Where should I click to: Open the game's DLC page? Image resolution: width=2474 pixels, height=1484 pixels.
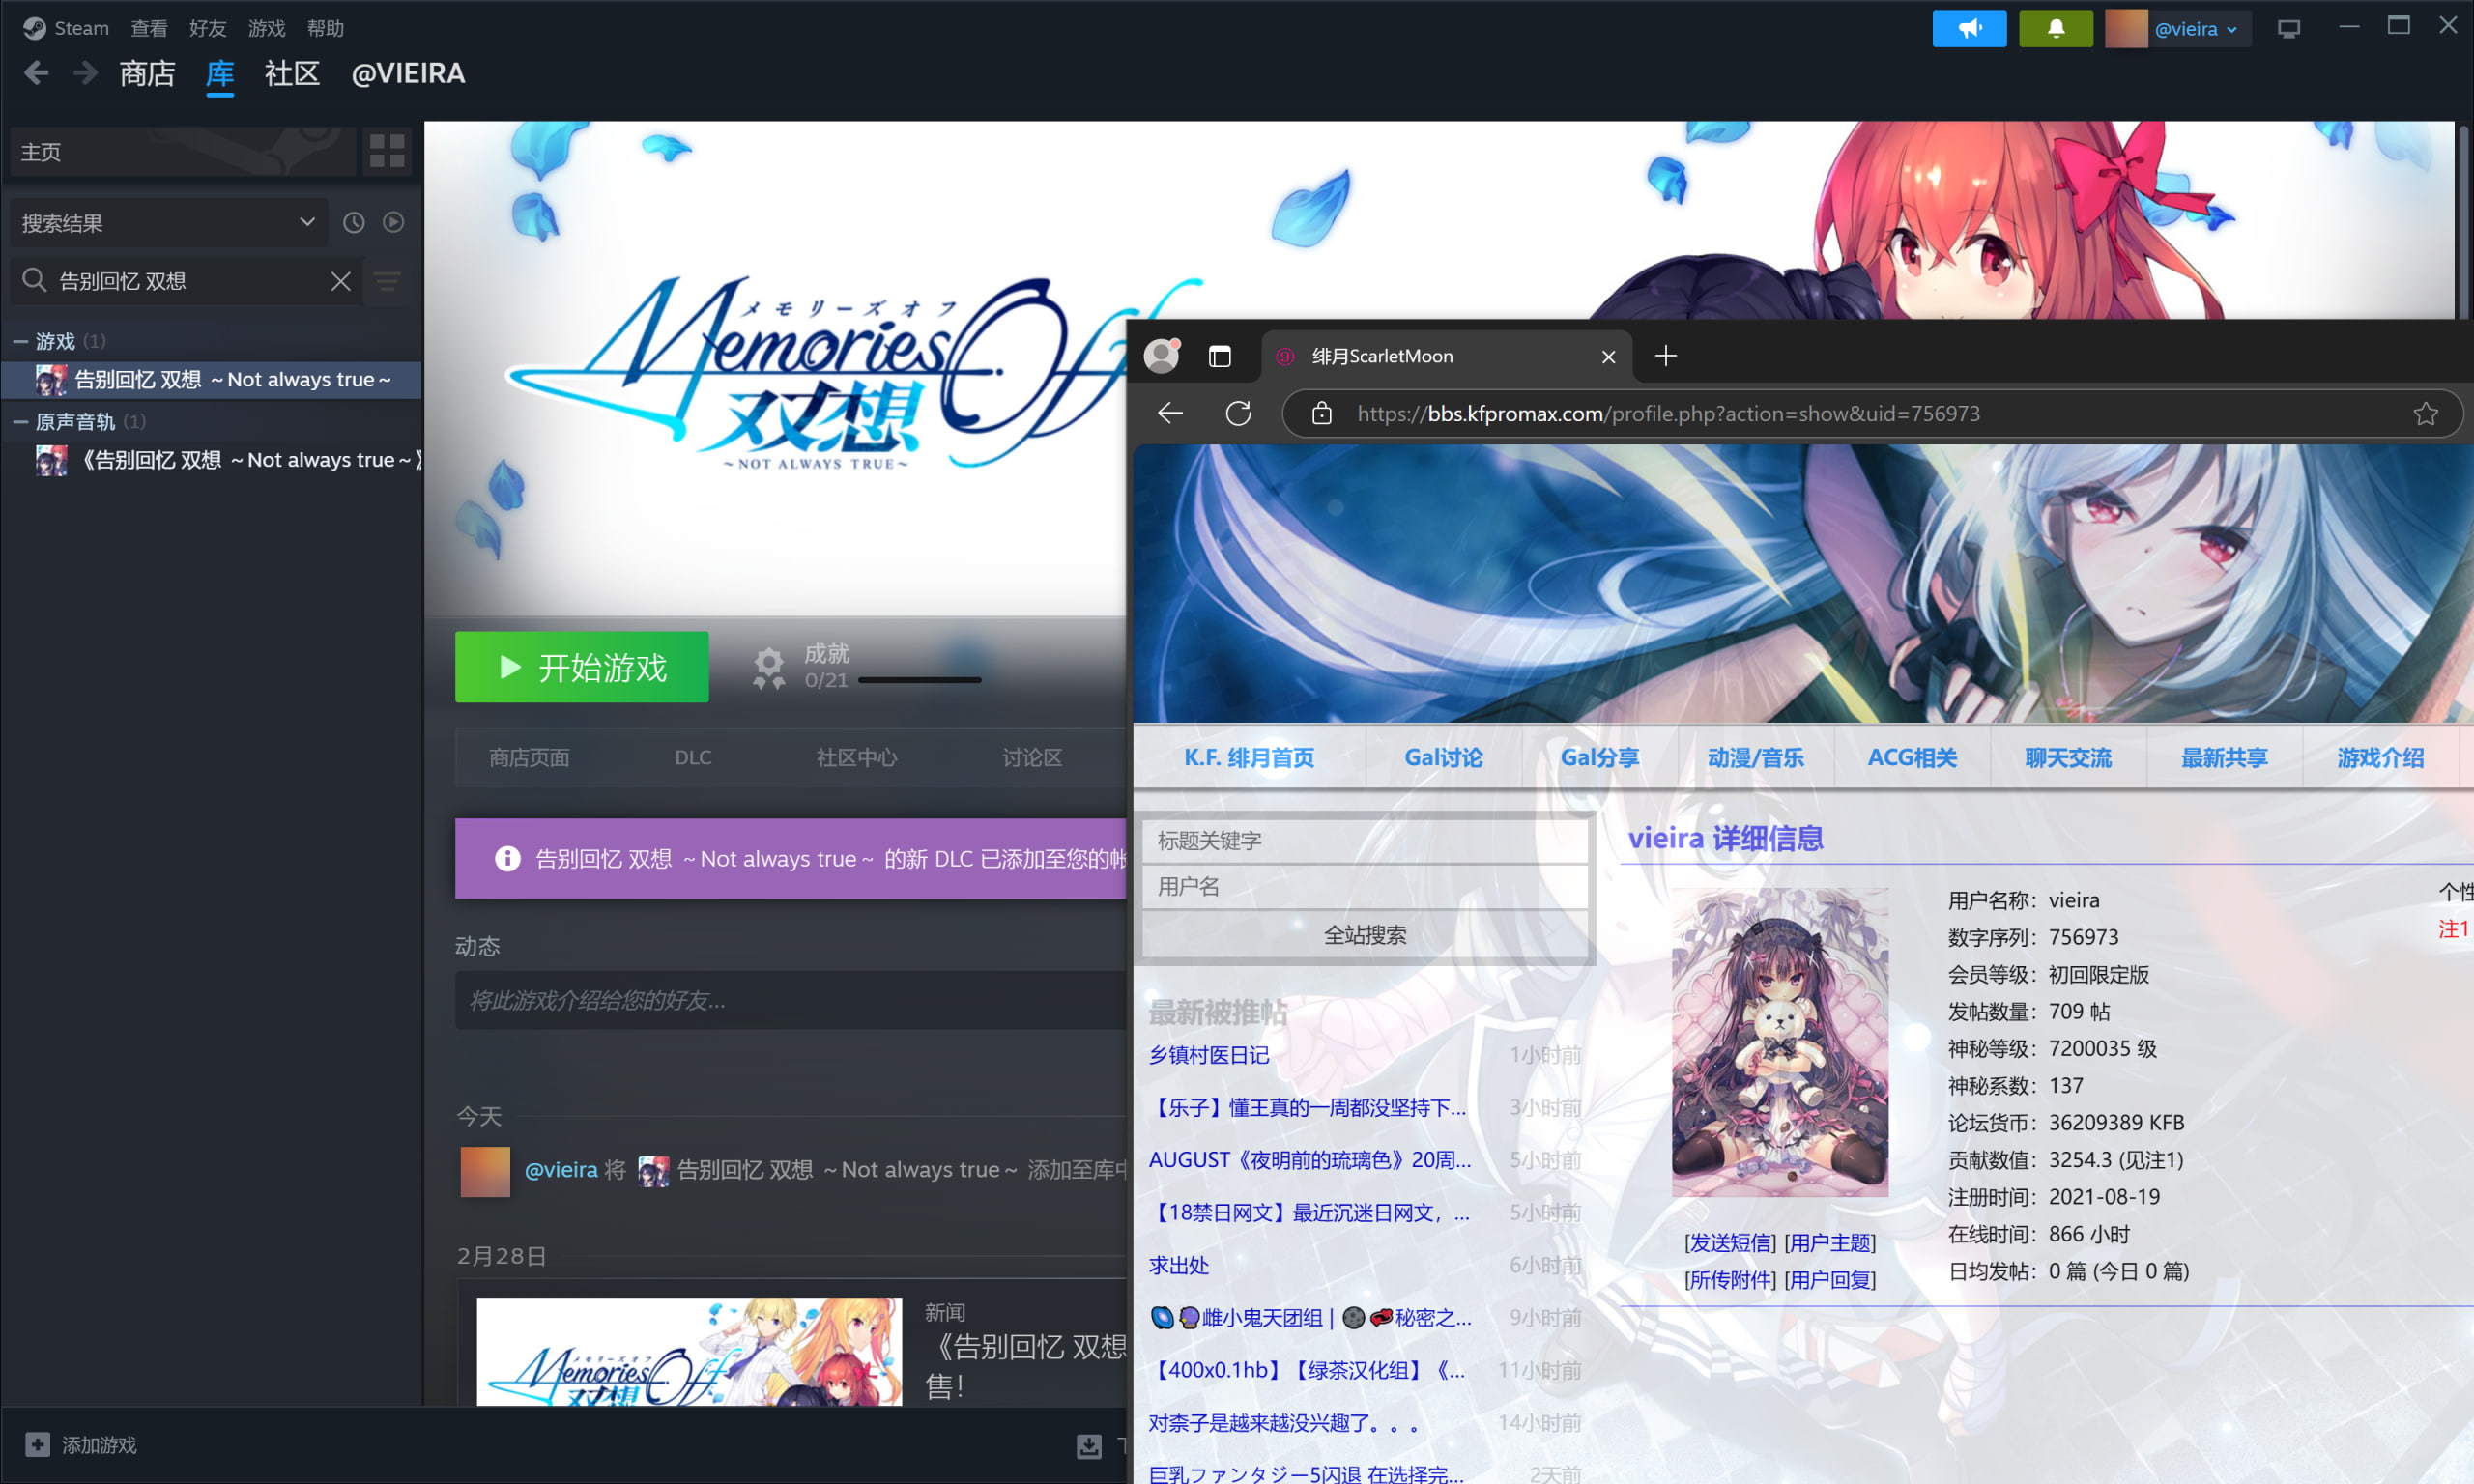tap(693, 757)
